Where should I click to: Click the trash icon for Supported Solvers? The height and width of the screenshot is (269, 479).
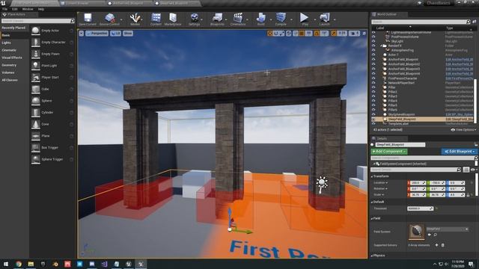tap(442, 245)
